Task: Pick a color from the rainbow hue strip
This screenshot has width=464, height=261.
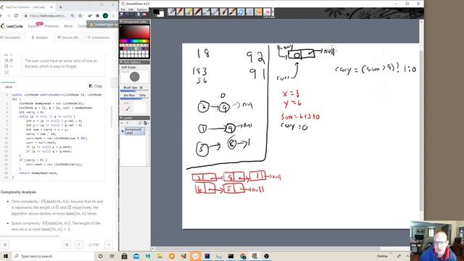Action: click(135, 41)
